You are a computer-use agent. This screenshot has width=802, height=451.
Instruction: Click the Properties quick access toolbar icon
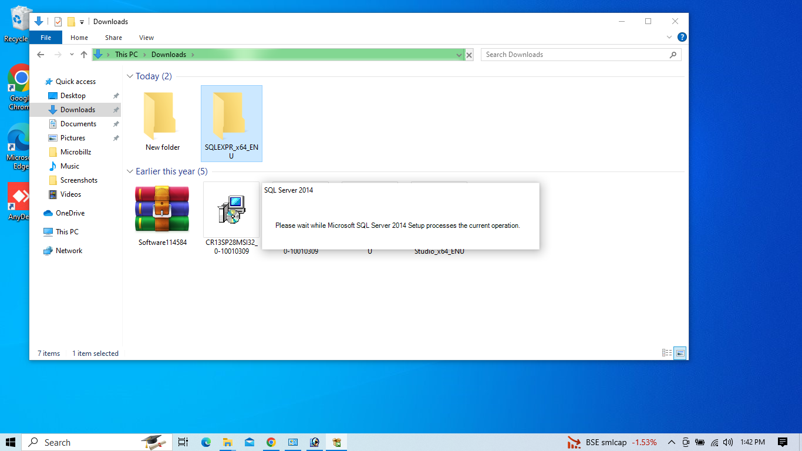click(x=58, y=22)
